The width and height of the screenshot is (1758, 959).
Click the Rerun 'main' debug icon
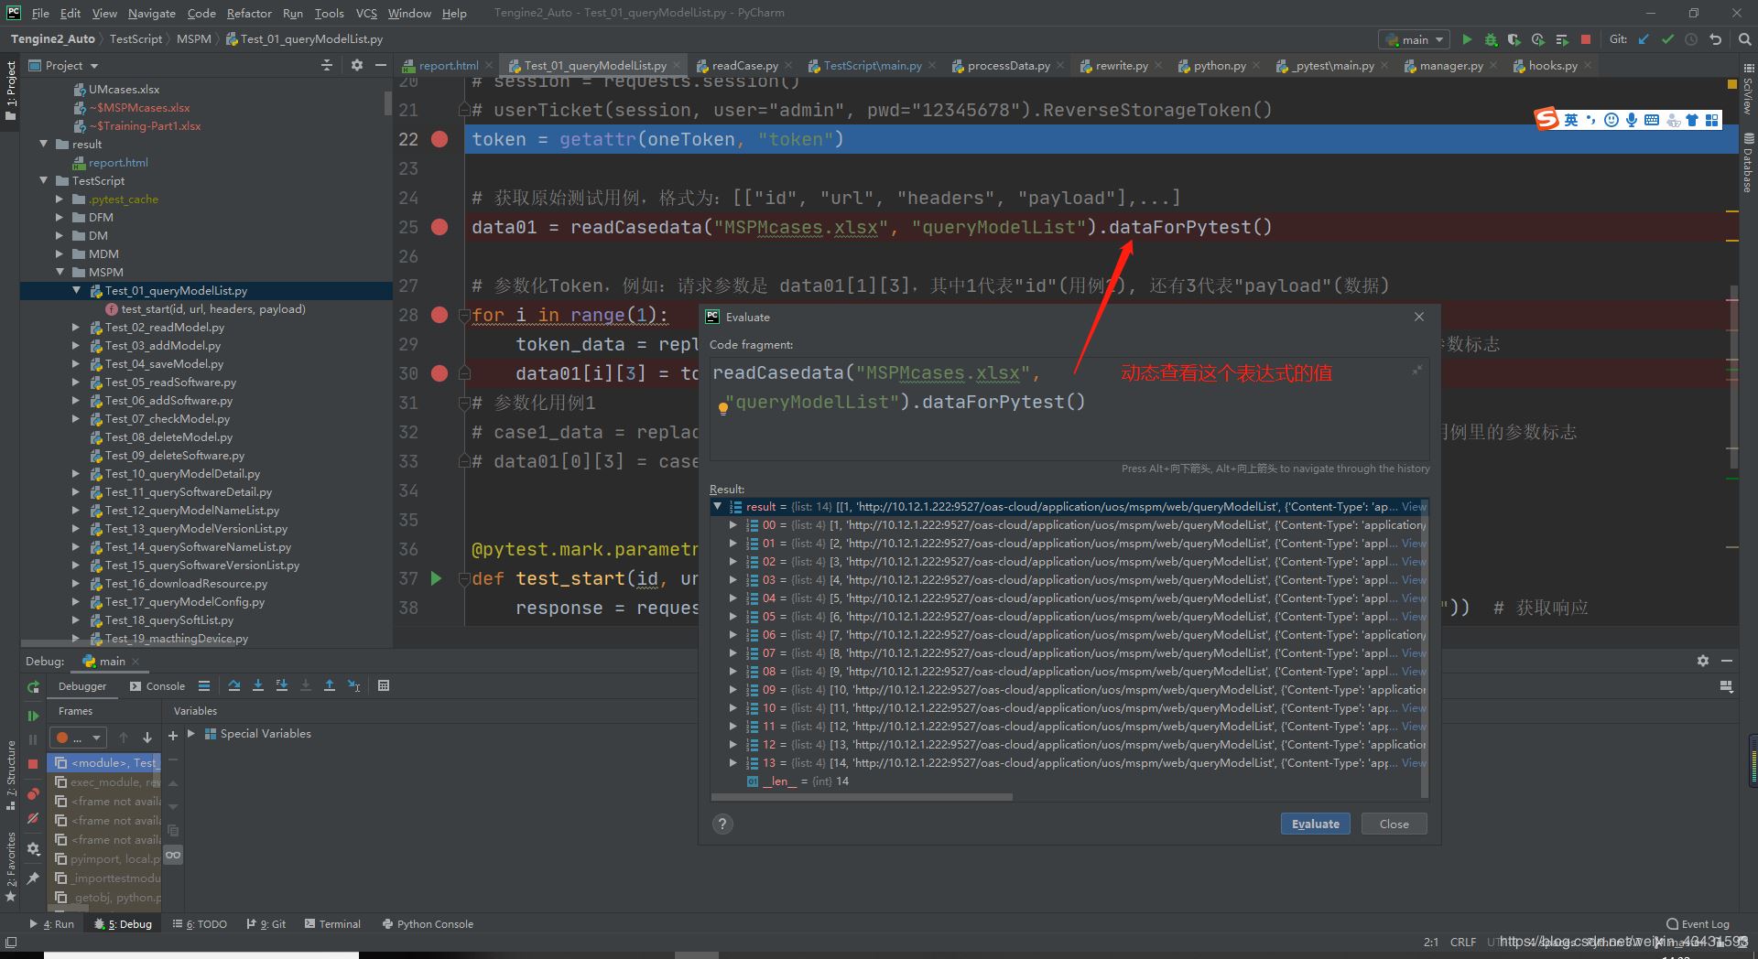[x=33, y=686]
